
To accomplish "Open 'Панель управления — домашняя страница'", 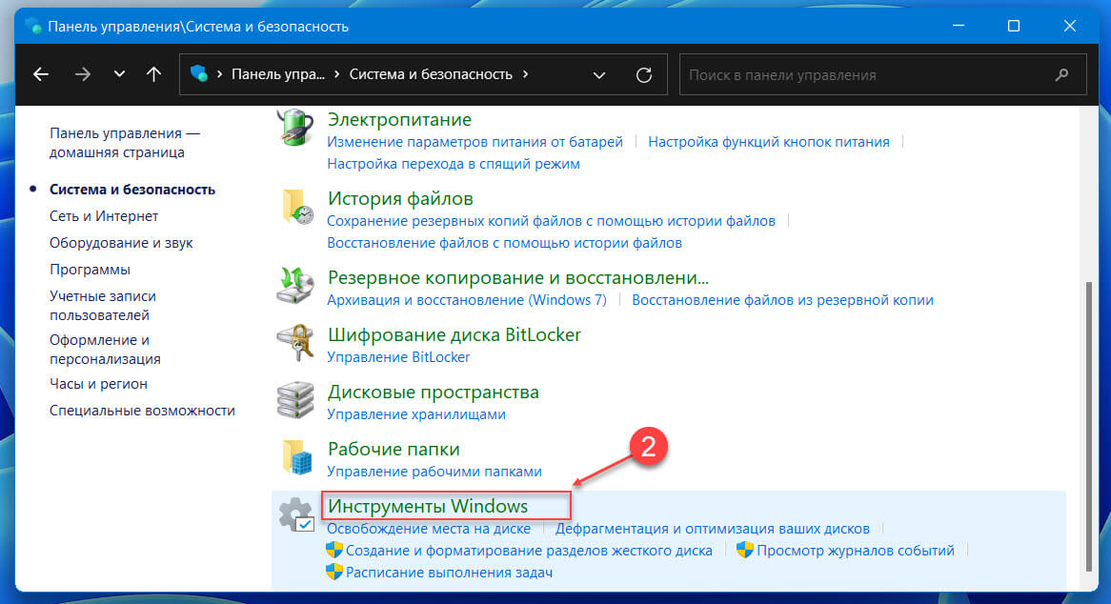I will point(125,142).
